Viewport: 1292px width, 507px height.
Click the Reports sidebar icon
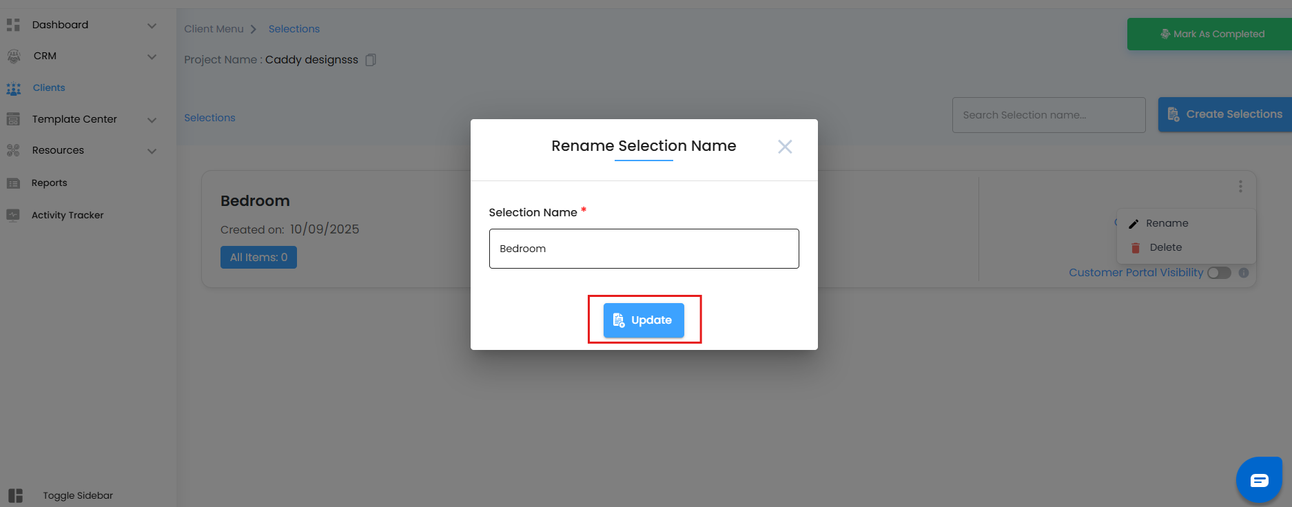pyautogui.click(x=13, y=183)
